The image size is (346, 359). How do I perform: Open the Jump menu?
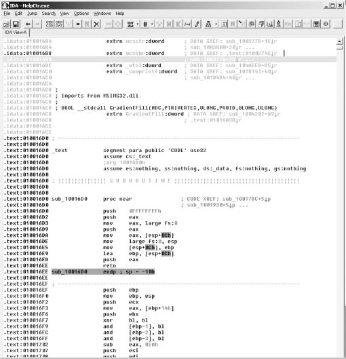[x=32, y=14]
